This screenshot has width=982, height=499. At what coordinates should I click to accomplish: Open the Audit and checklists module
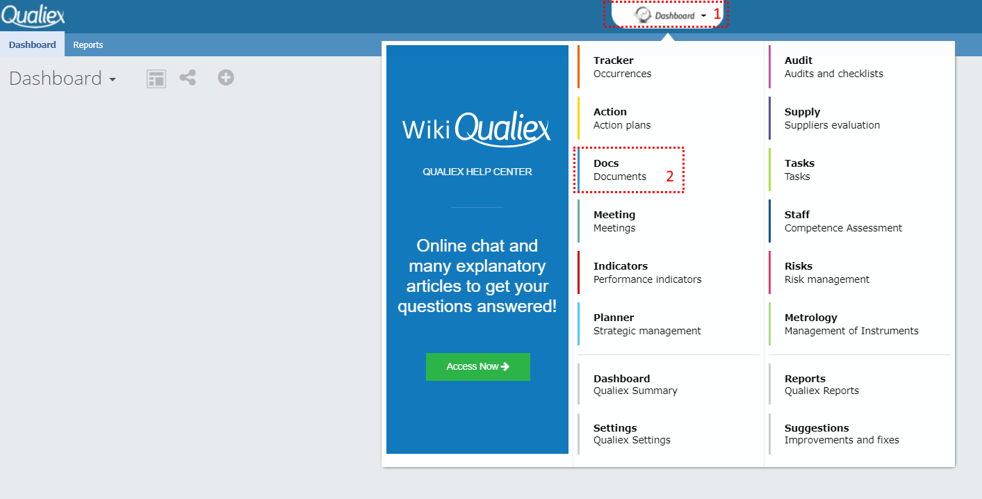point(860,67)
